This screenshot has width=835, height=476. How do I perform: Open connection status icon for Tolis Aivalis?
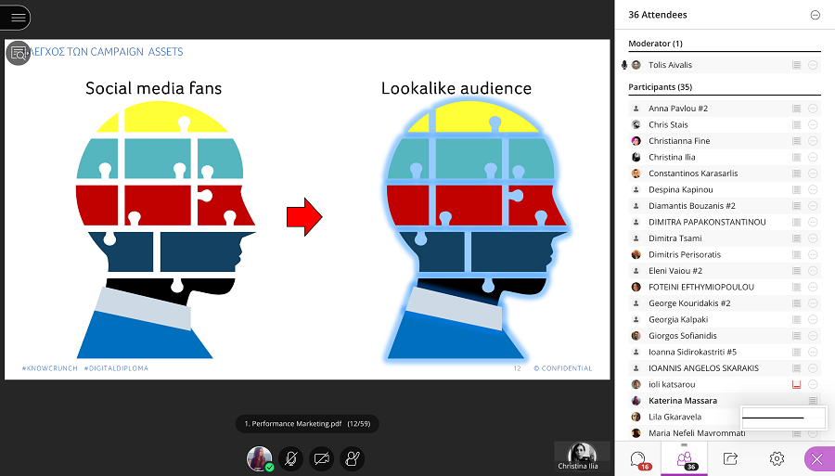pos(796,65)
